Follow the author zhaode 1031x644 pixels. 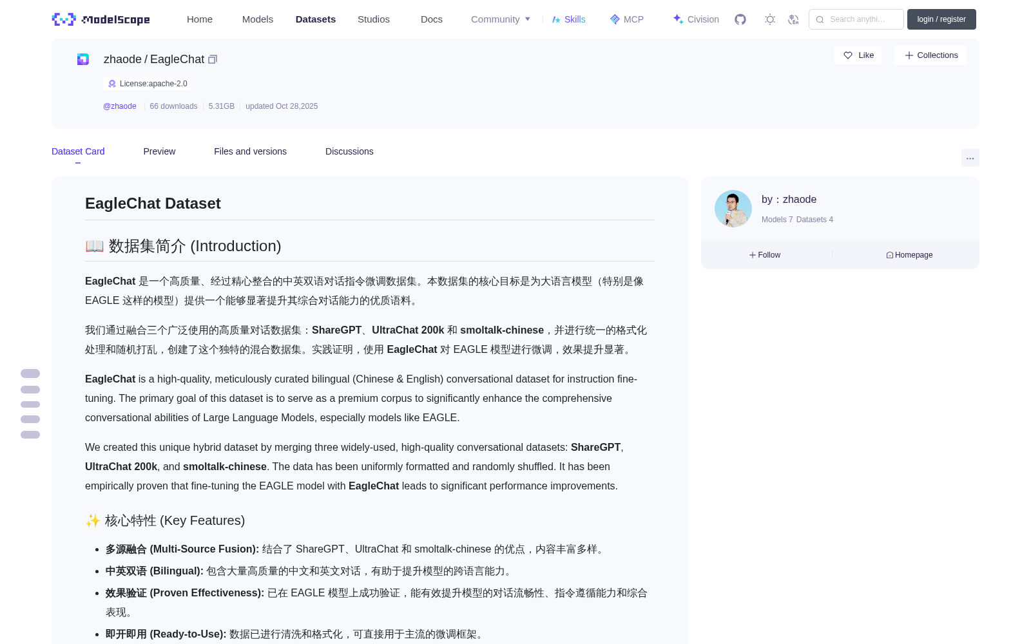(765, 255)
